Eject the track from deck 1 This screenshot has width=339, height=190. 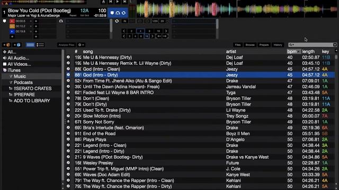(104, 2)
